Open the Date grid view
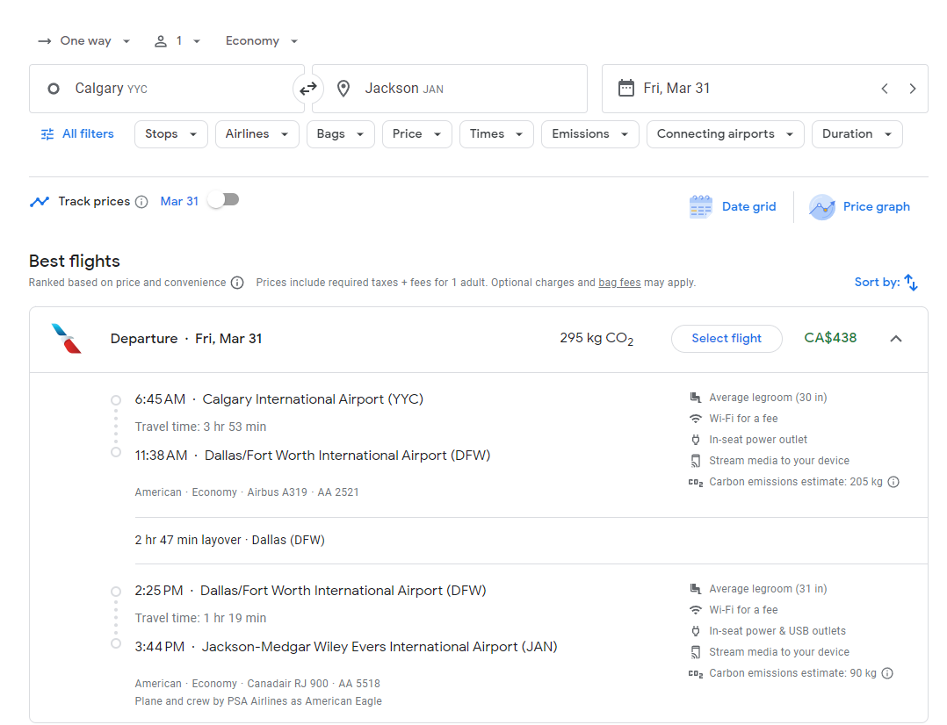947x725 pixels. click(733, 207)
